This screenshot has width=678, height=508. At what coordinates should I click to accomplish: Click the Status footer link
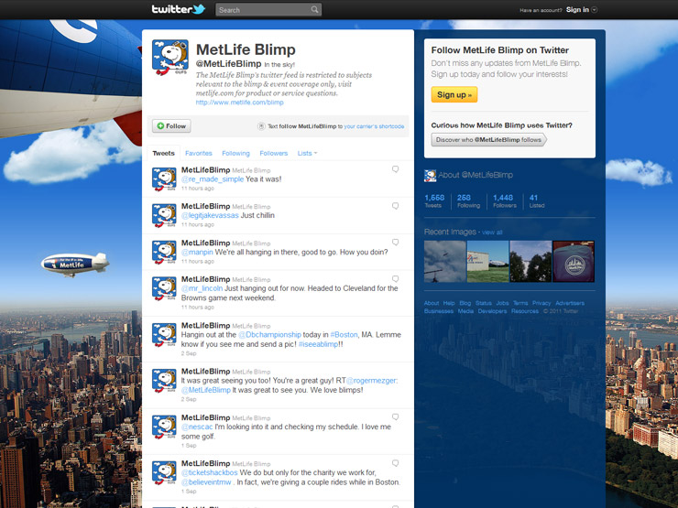coord(484,303)
